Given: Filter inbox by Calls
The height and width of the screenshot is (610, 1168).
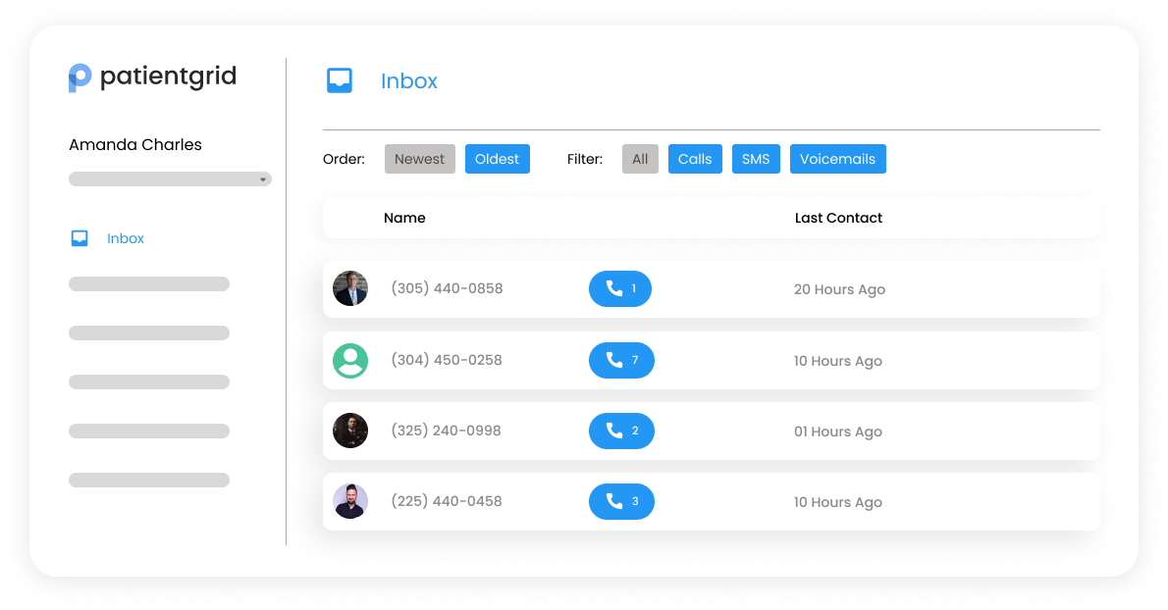Looking at the screenshot, I should 695,159.
